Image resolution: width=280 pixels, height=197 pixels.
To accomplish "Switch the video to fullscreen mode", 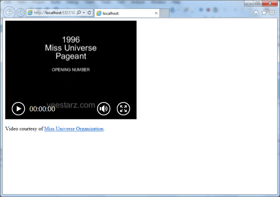I will [x=123, y=108].
